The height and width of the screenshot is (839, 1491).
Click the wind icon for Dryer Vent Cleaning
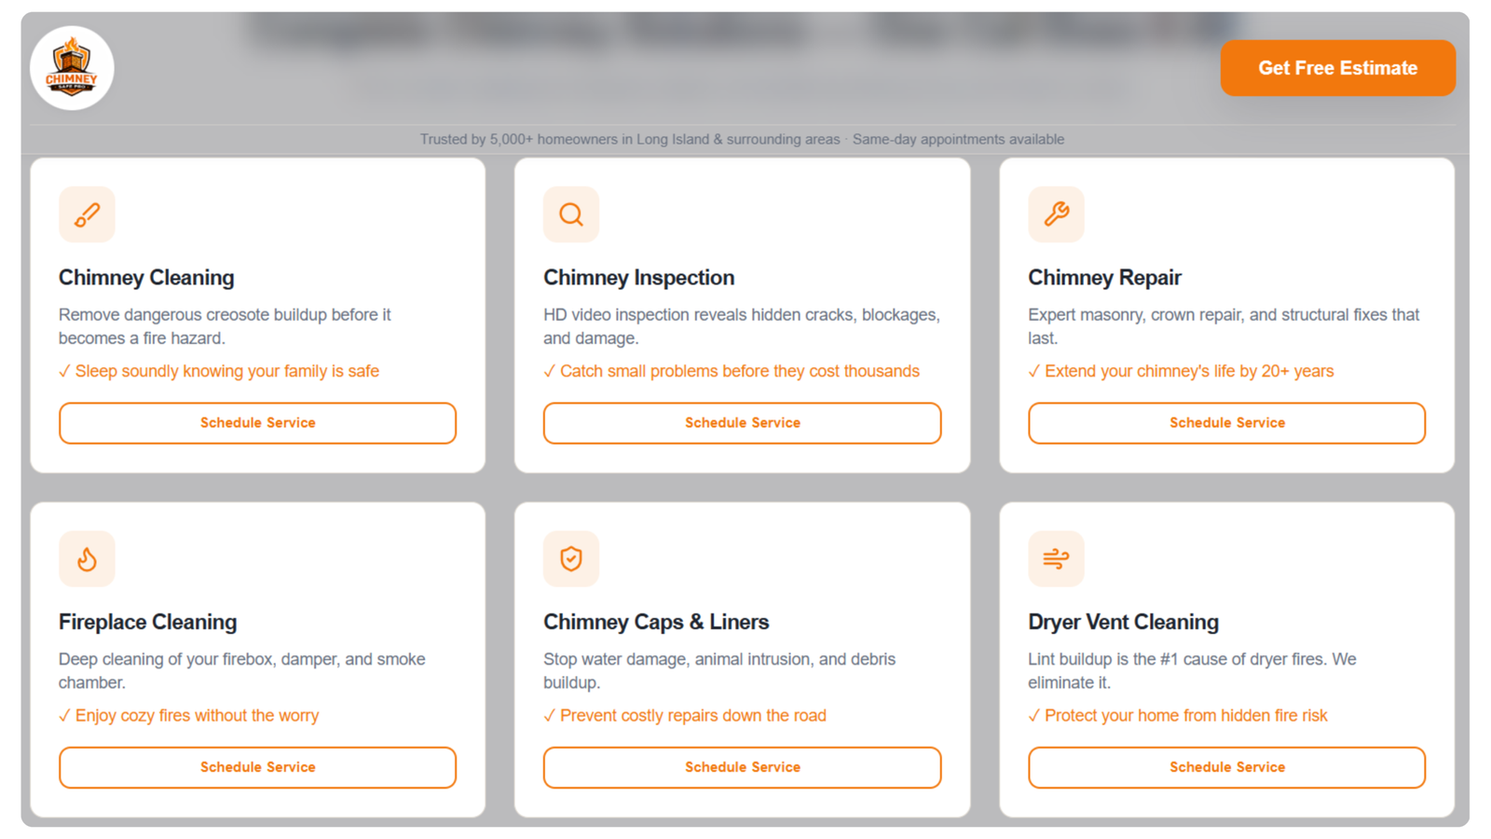coord(1056,558)
